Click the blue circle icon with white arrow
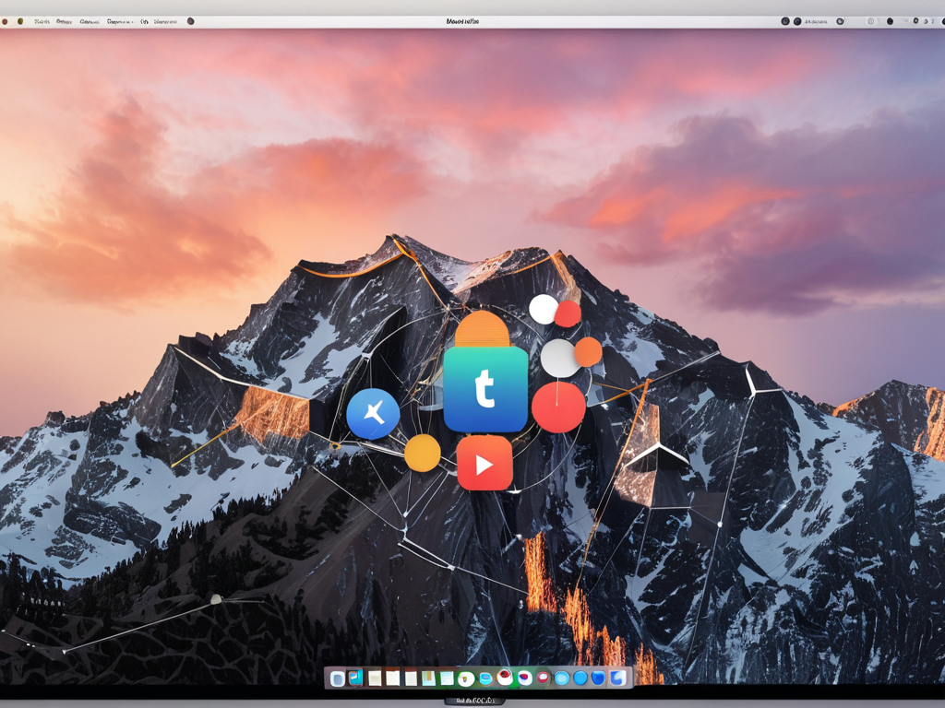945x708 pixels. [x=373, y=414]
